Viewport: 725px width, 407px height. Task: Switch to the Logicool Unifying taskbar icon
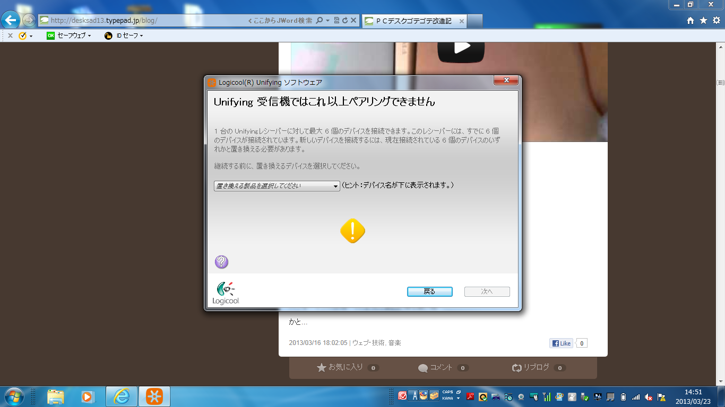pyautogui.click(x=154, y=396)
